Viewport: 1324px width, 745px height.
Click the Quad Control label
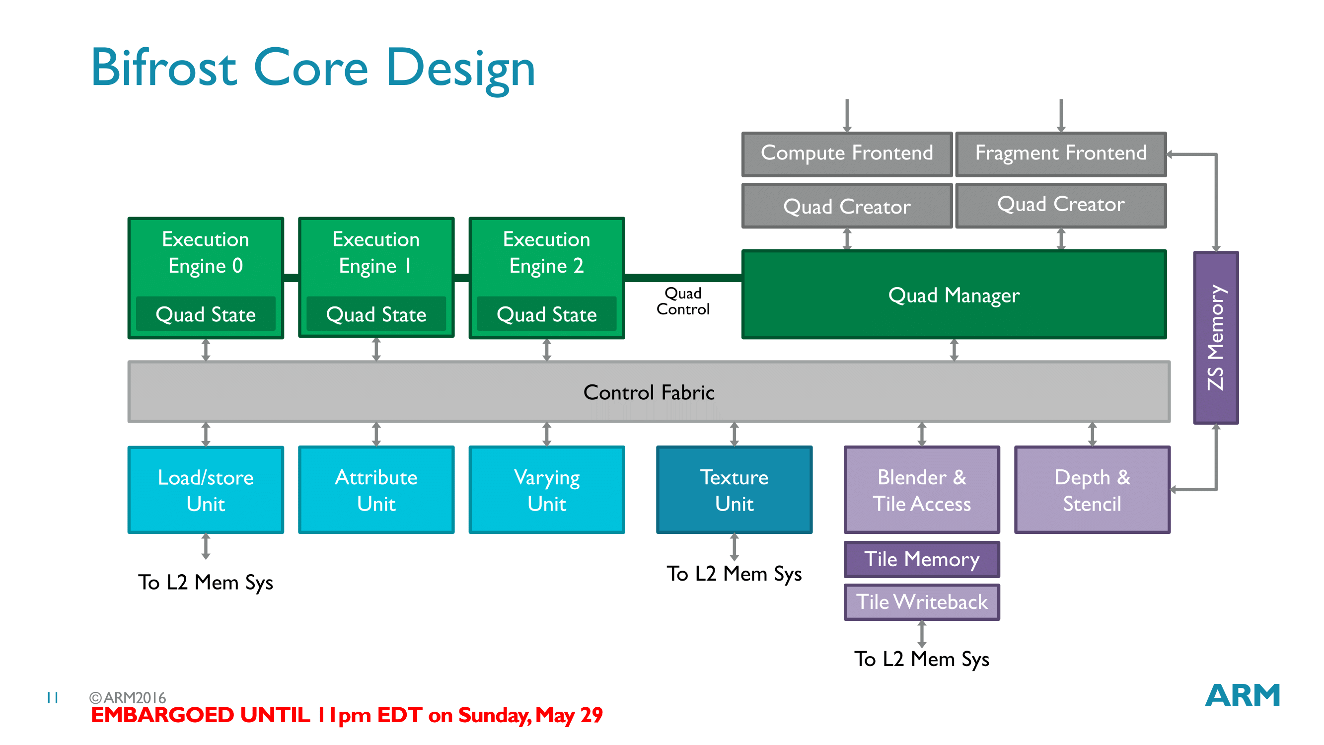(x=682, y=301)
